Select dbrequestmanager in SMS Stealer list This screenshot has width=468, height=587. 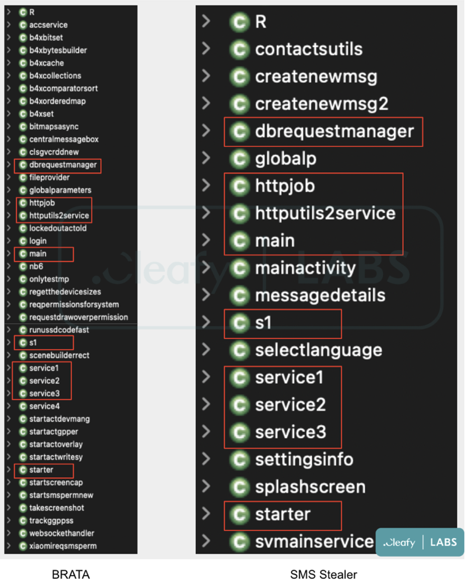click(x=334, y=131)
